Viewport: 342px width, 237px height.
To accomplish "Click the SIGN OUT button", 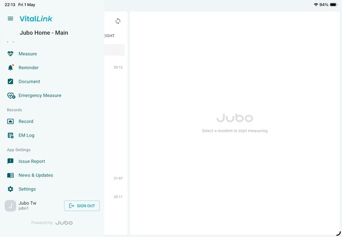I will 82,206.
